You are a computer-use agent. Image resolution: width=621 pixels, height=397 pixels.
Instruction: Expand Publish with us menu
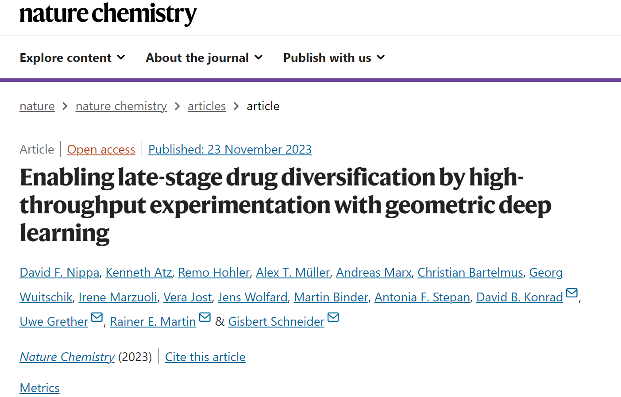point(334,58)
